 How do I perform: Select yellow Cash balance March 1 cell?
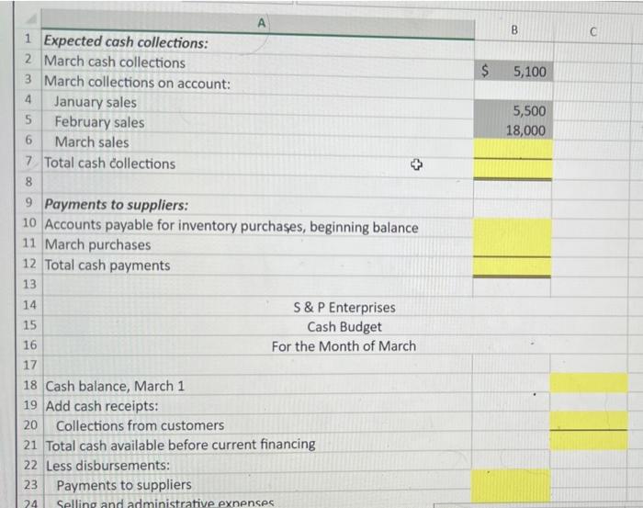pos(589,383)
